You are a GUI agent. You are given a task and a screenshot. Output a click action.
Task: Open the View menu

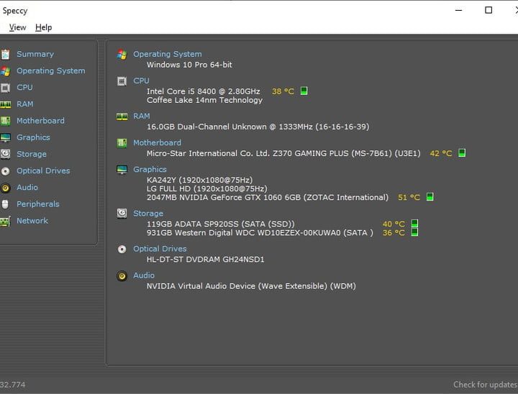coord(17,27)
